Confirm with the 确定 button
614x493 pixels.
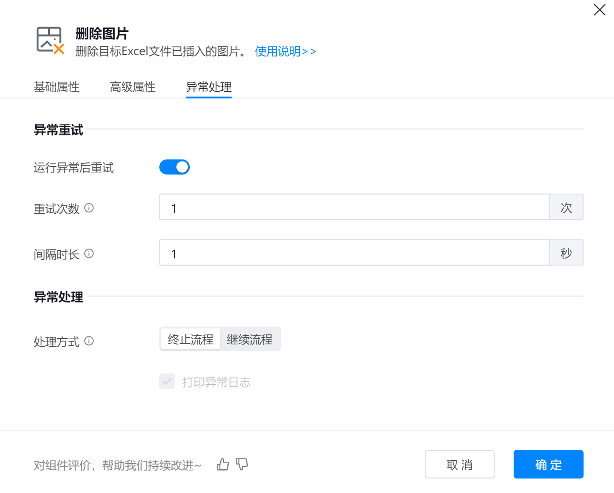pyautogui.click(x=548, y=465)
